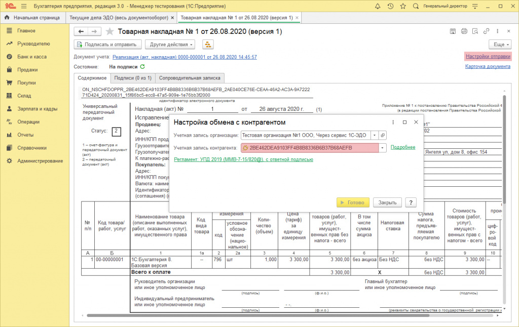The width and height of the screenshot is (519, 327).
Task: Refresh status with green arrow next to На подписи
Action: (142, 66)
